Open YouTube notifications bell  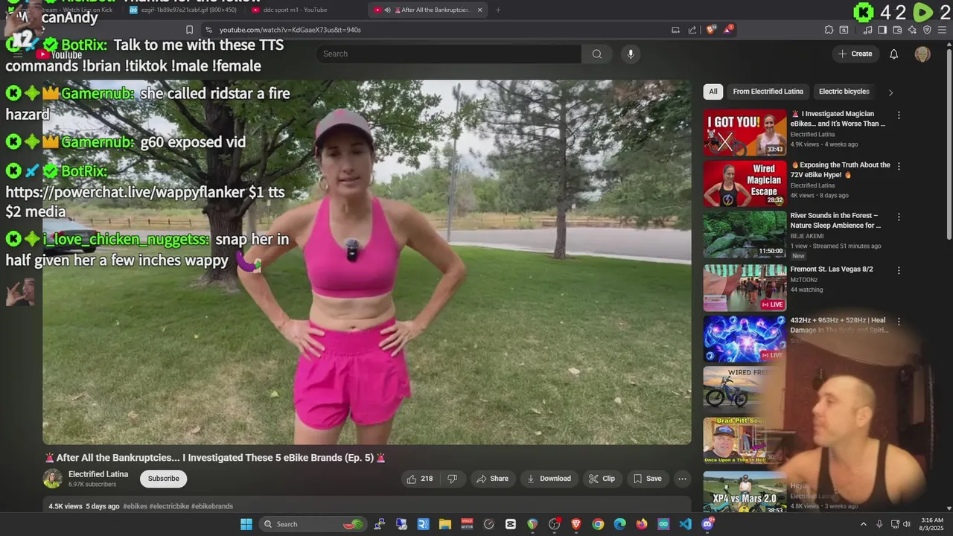click(x=894, y=54)
